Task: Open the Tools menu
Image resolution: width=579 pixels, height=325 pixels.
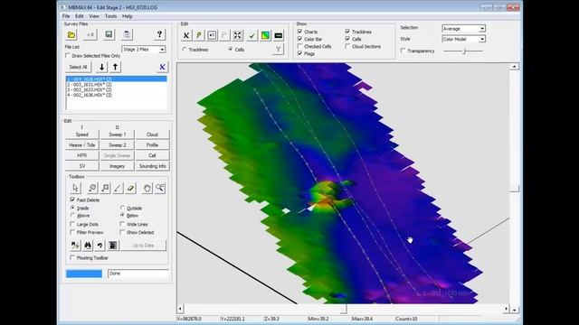Action: pyautogui.click(x=110, y=16)
